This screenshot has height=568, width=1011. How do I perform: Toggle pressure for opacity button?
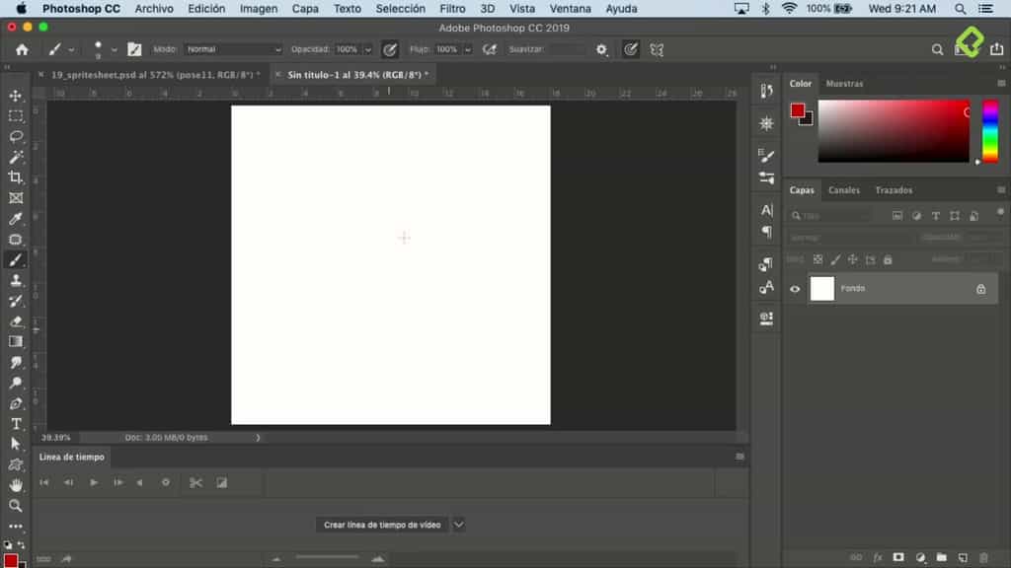[390, 49]
